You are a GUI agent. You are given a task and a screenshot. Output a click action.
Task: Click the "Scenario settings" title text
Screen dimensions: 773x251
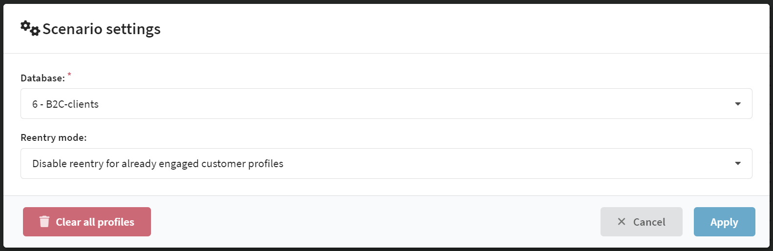point(102,29)
